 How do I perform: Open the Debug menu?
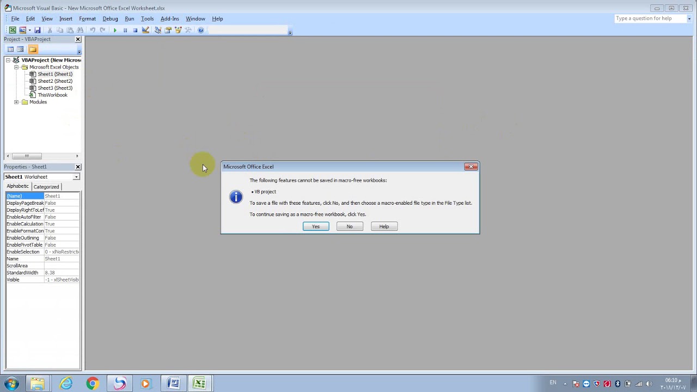110,19
